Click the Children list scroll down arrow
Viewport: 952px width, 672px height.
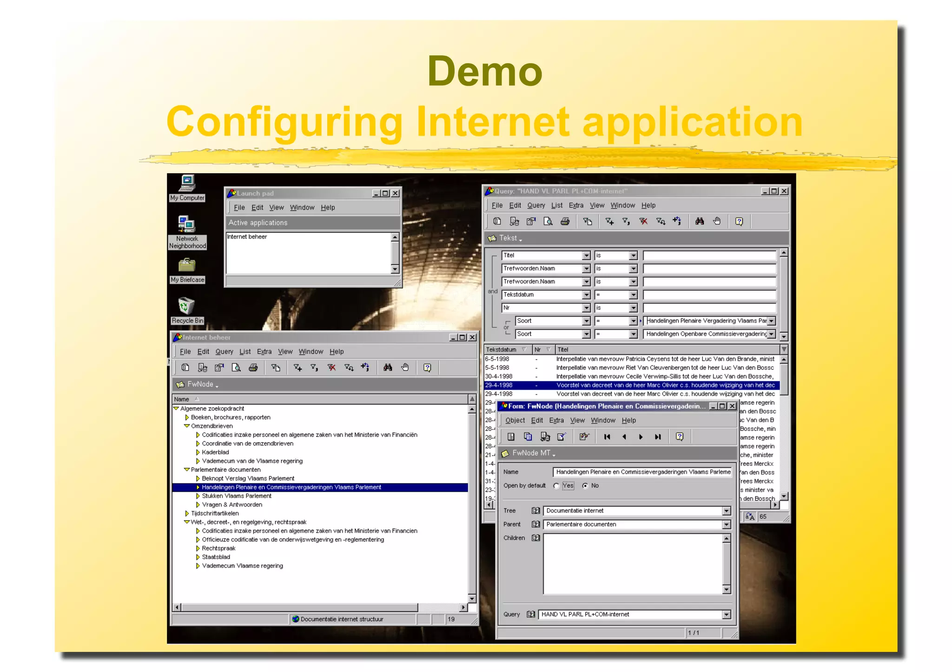click(727, 590)
